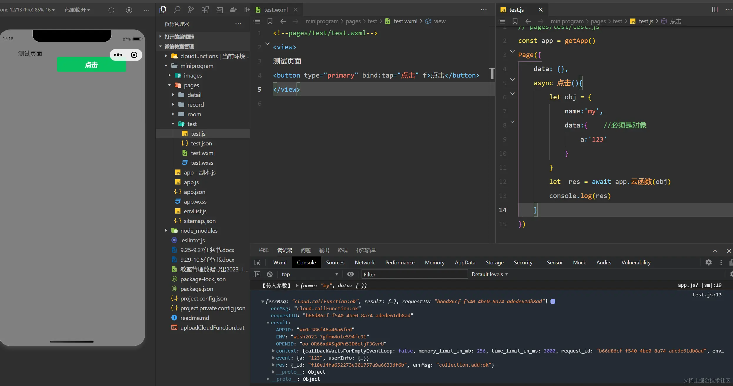Toggle 热重载 hot reload setting

pyautogui.click(x=77, y=10)
